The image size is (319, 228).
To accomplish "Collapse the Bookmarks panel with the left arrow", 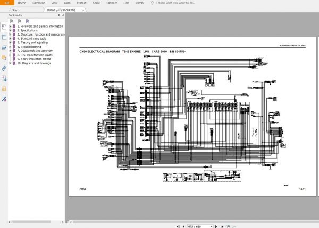I will [x=63, y=15].
